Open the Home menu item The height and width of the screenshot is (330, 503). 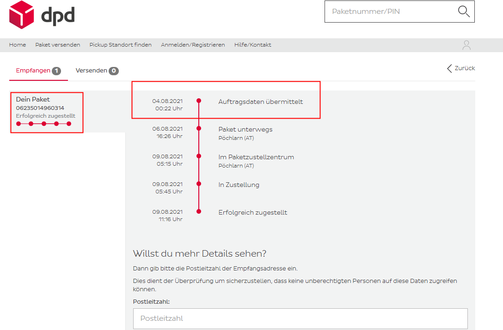(x=18, y=45)
